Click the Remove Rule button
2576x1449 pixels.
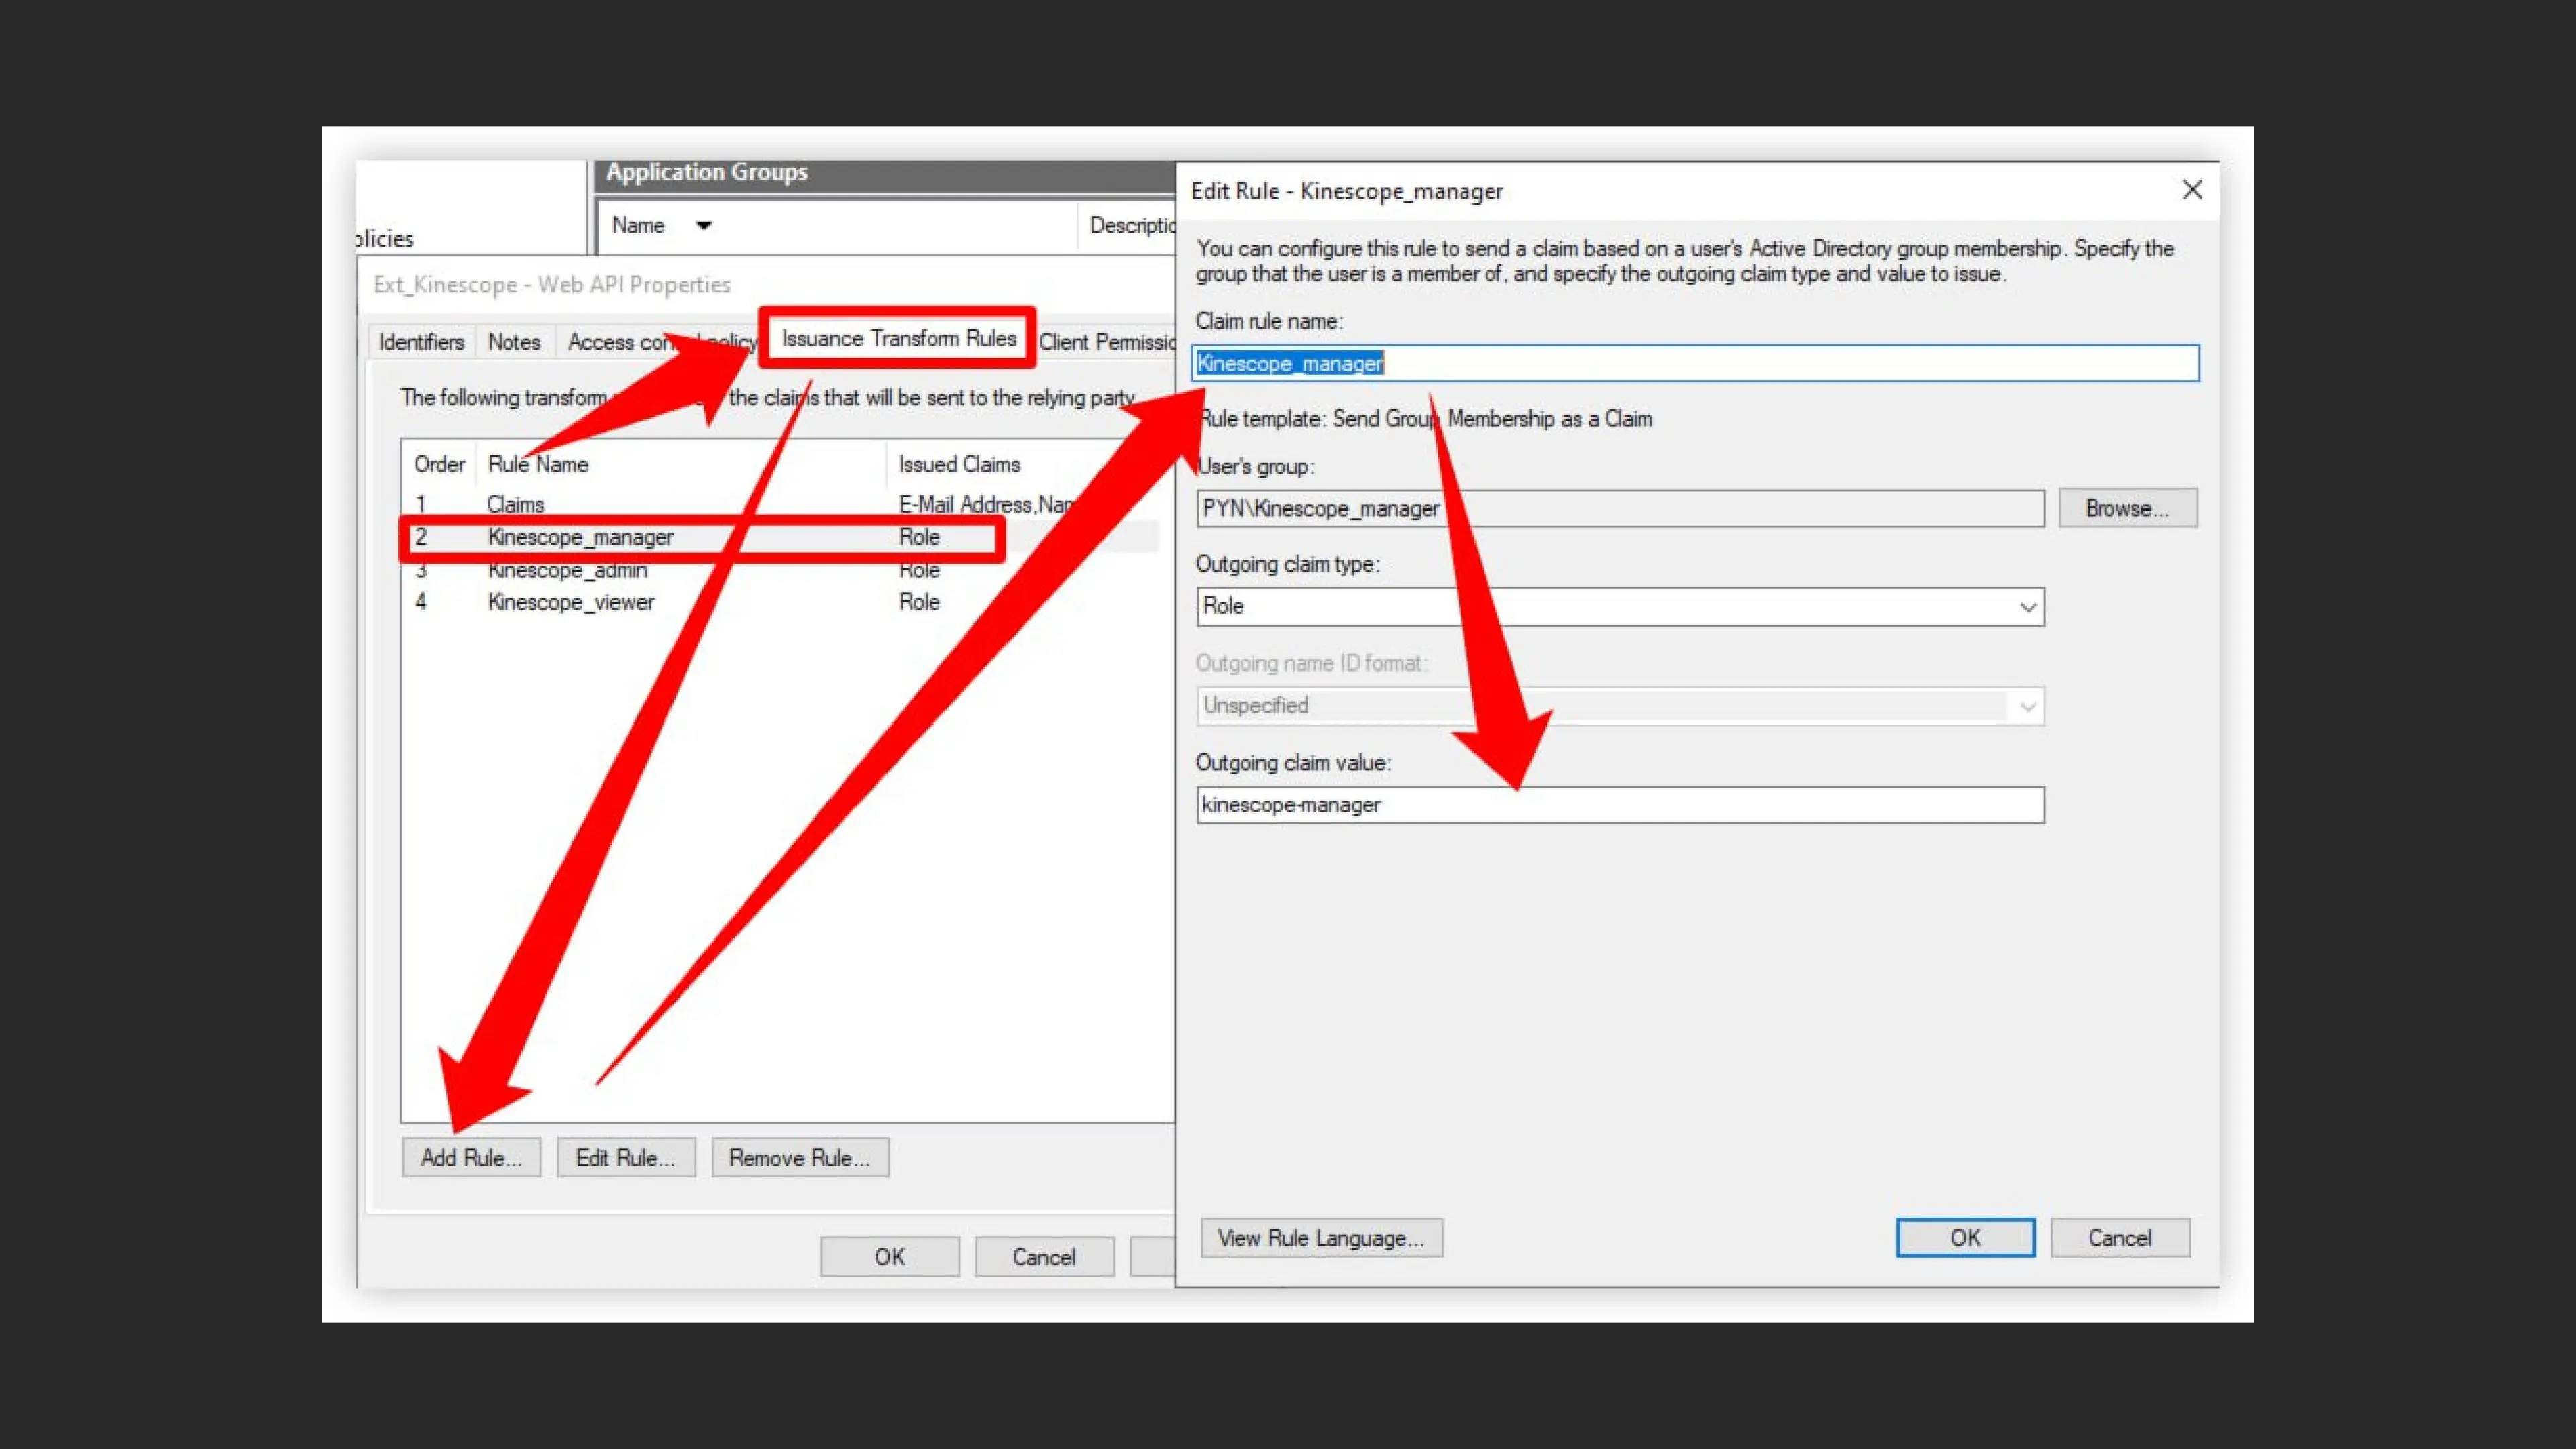[x=799, y=1158]
